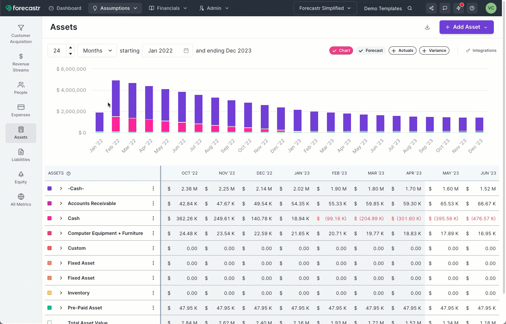Navigate to Expenses in the sidebar
The width and height of the screenshot is (506, 324).
click(21, 110)
